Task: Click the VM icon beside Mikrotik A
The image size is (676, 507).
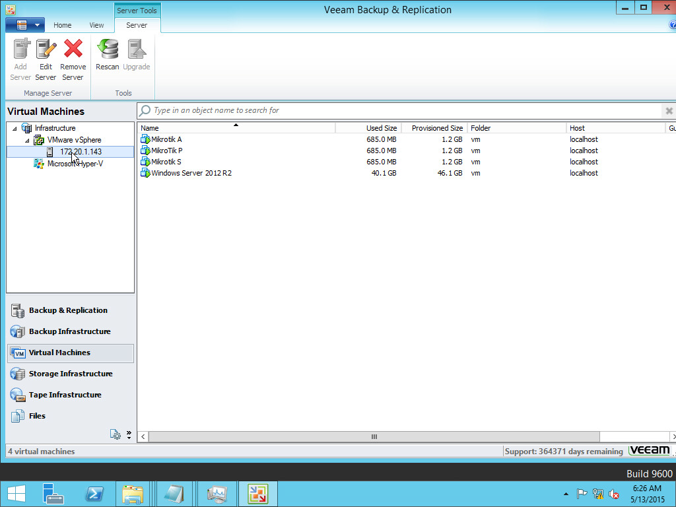Action: tap(145, 139)
